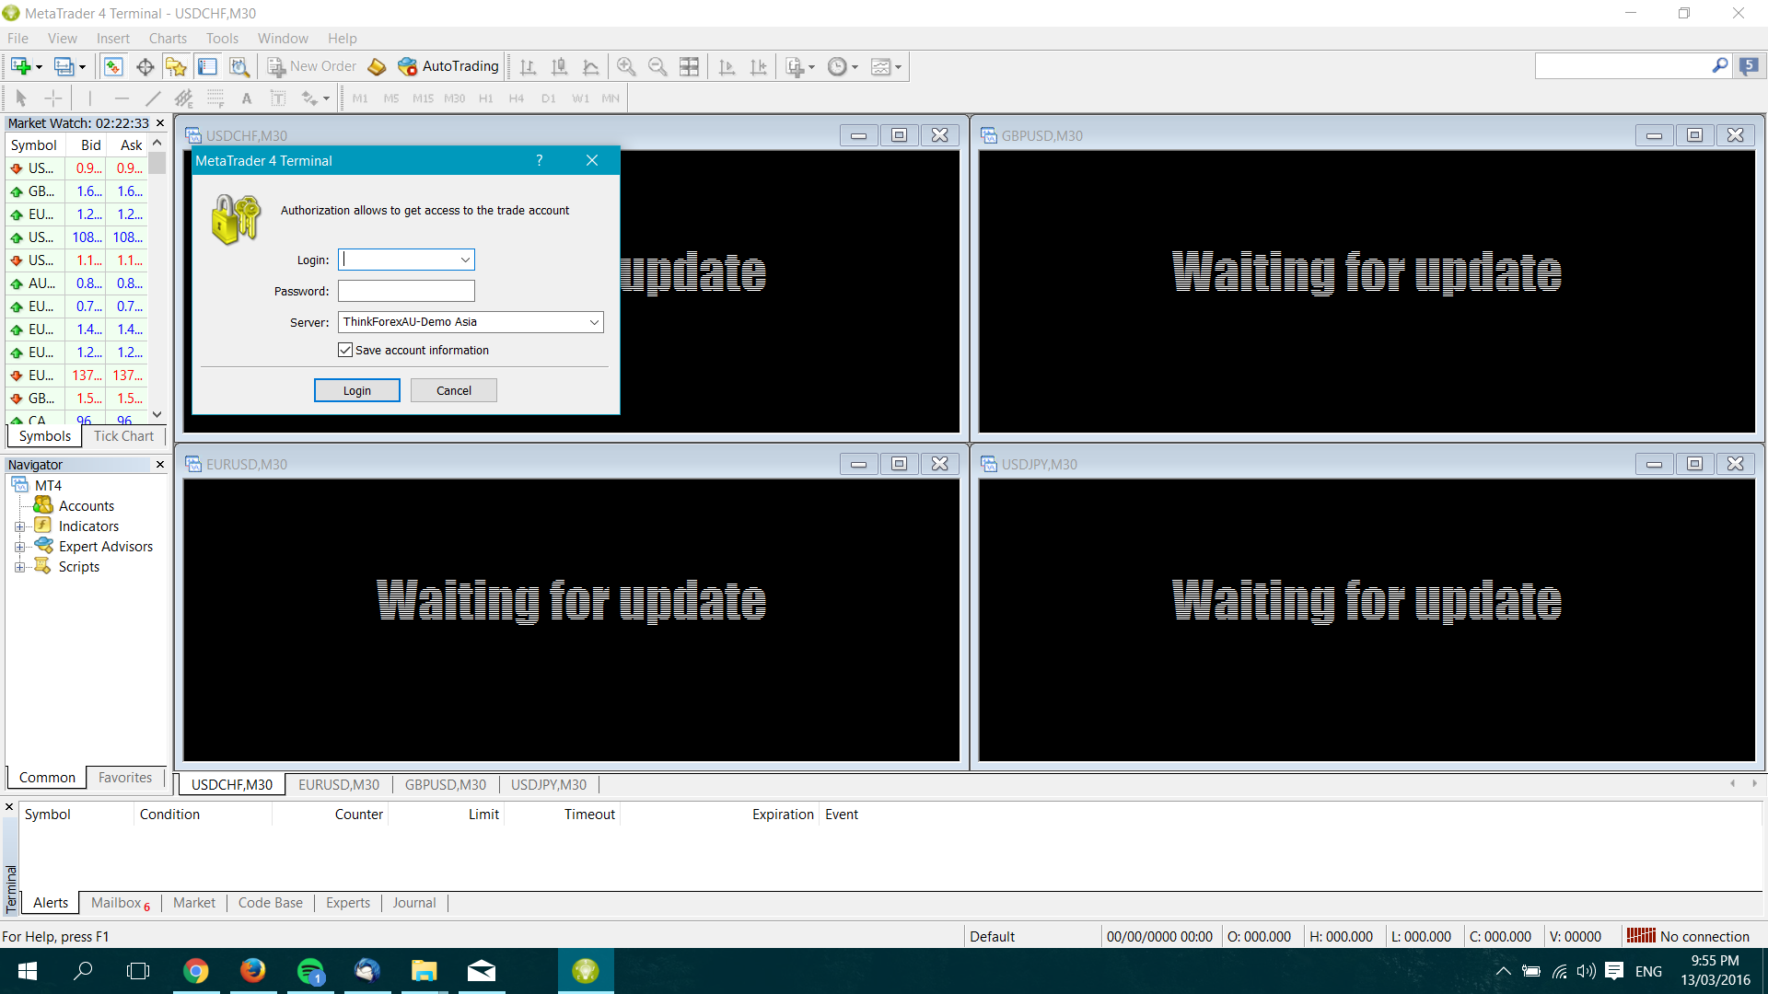Open the Indicators list dropdown icon
Image resolution: width=1768 pixels, height=994 pixels.
pyautogui.click(x=799, y=66)
